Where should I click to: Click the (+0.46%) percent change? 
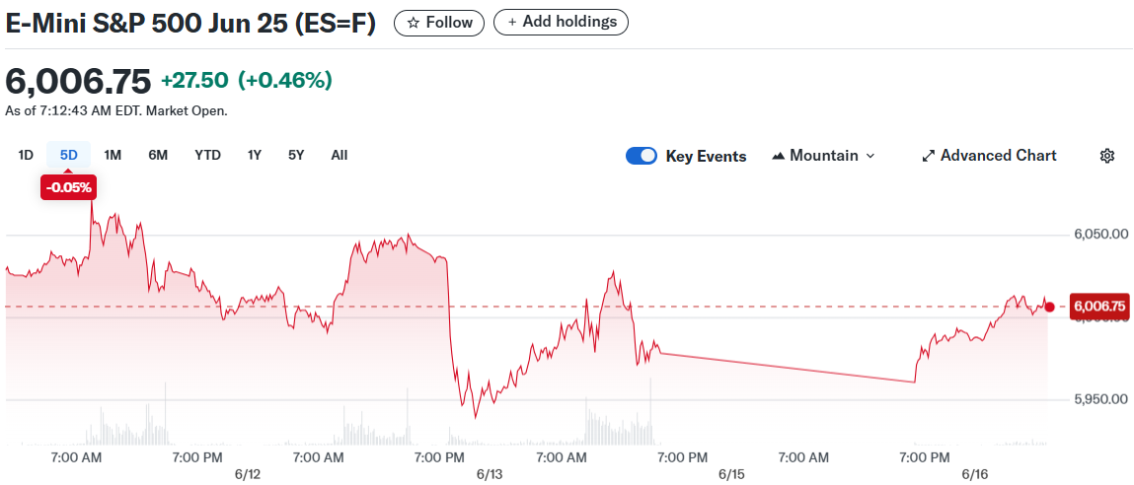point(285,80)
